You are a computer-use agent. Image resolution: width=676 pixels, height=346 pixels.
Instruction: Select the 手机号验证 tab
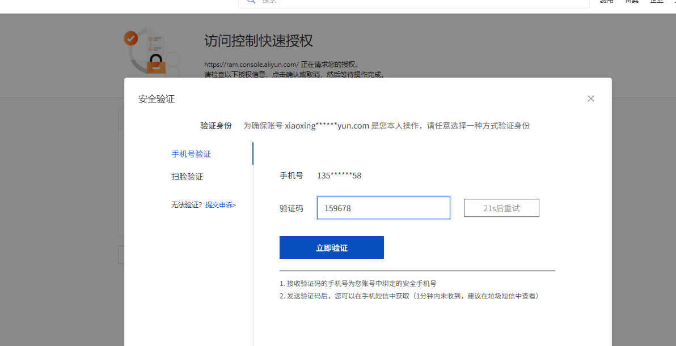point(191,154)
